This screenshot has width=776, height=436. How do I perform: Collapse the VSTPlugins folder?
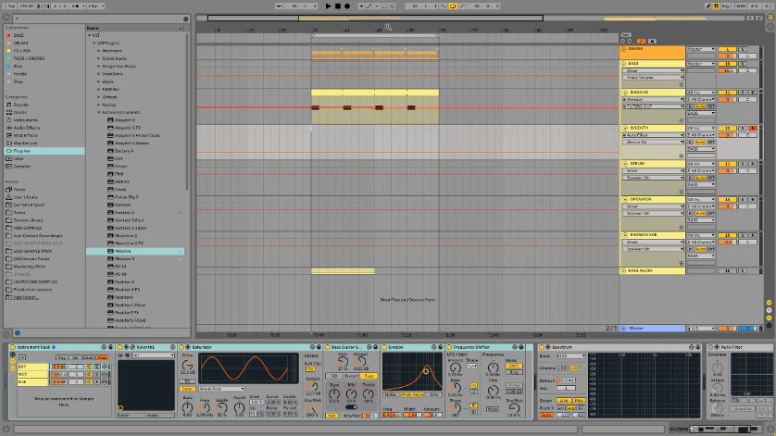(x=94, y=44)
